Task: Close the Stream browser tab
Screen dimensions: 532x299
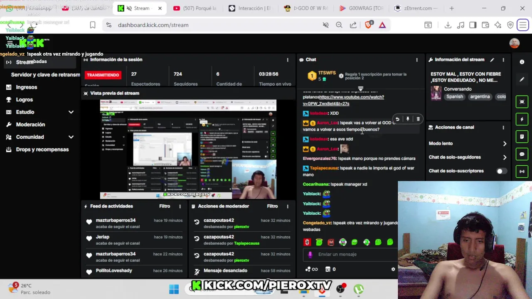Action: click(160, 8)
